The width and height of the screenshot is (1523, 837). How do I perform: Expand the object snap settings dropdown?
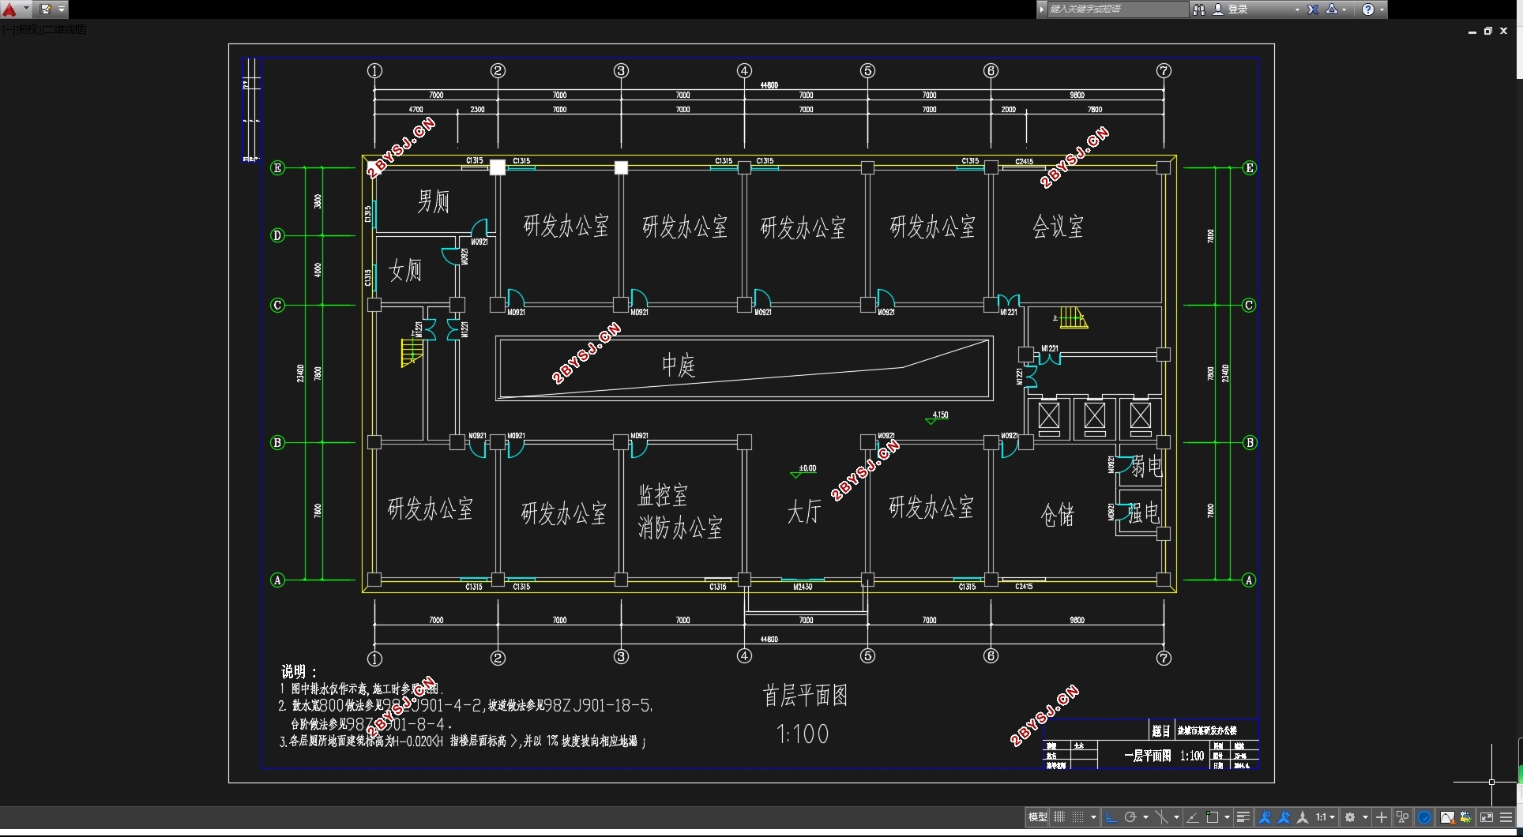pos(1228,817)
